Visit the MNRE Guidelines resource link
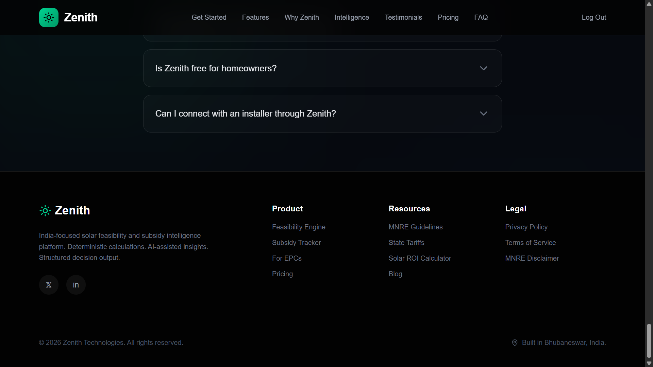Viewport: 653px width, 367px height. (415, 227)
